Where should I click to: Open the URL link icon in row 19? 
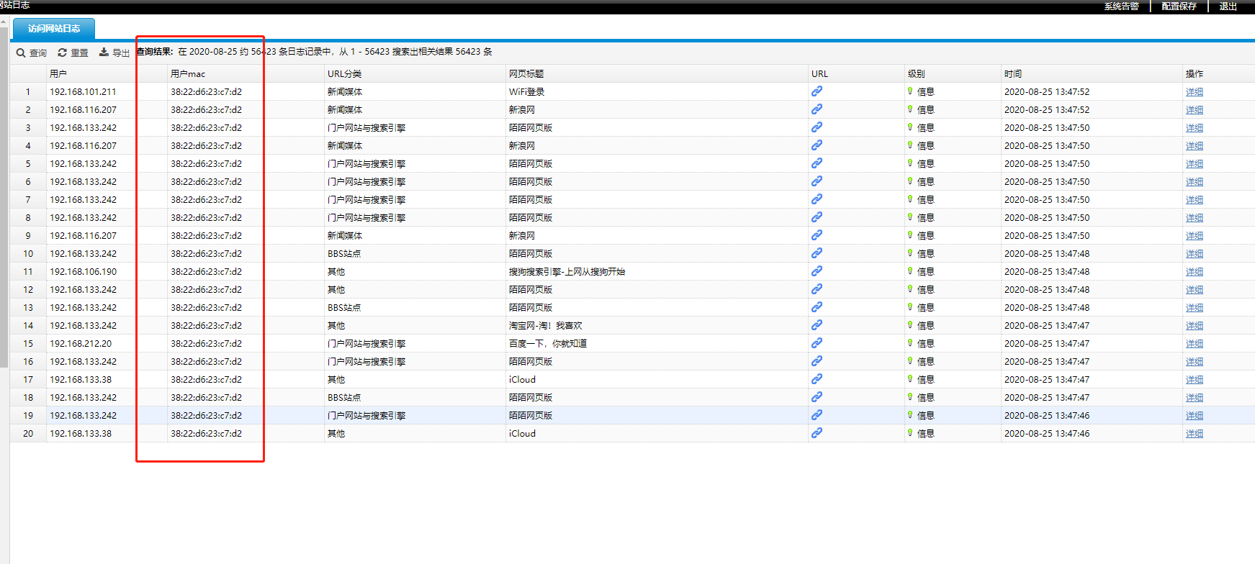click(817, 415)
